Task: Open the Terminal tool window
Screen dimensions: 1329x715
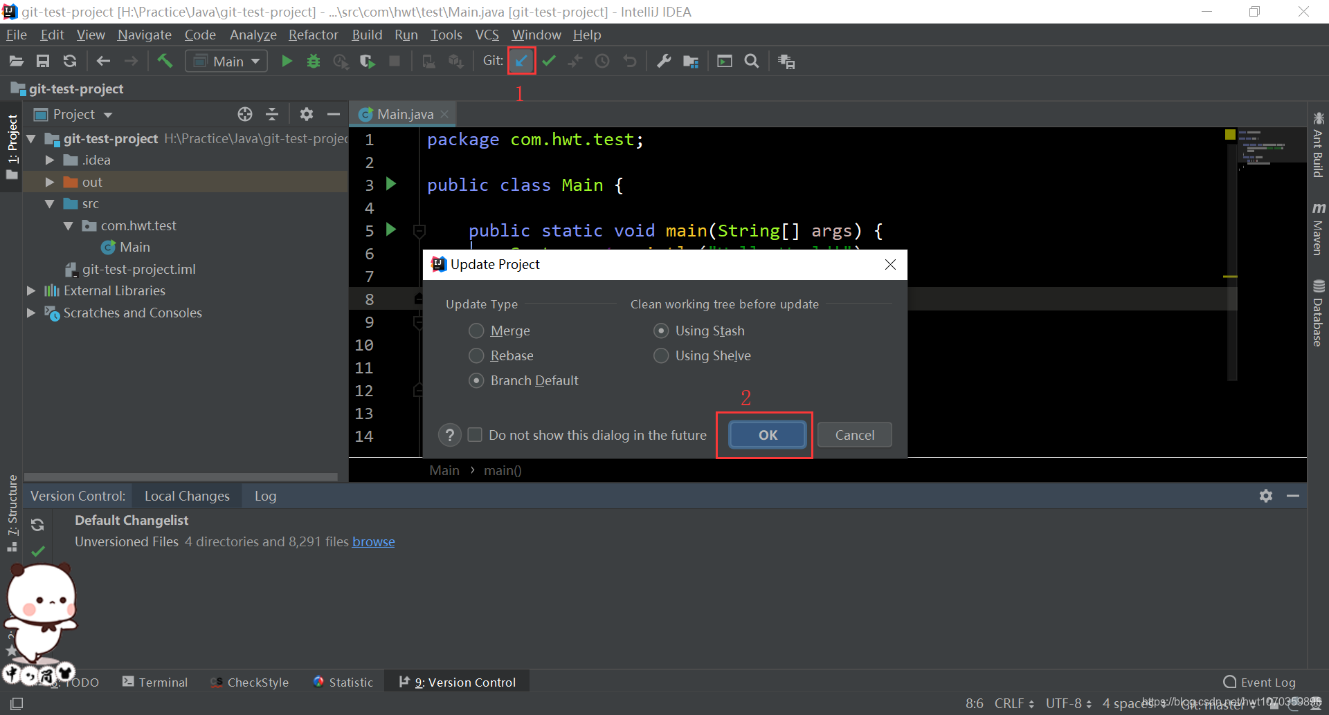Action: click(155, 682)
